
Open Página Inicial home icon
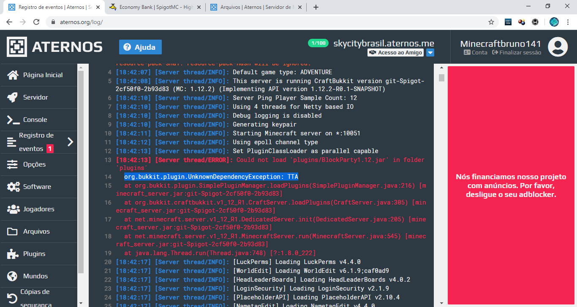tap(13, 75)
